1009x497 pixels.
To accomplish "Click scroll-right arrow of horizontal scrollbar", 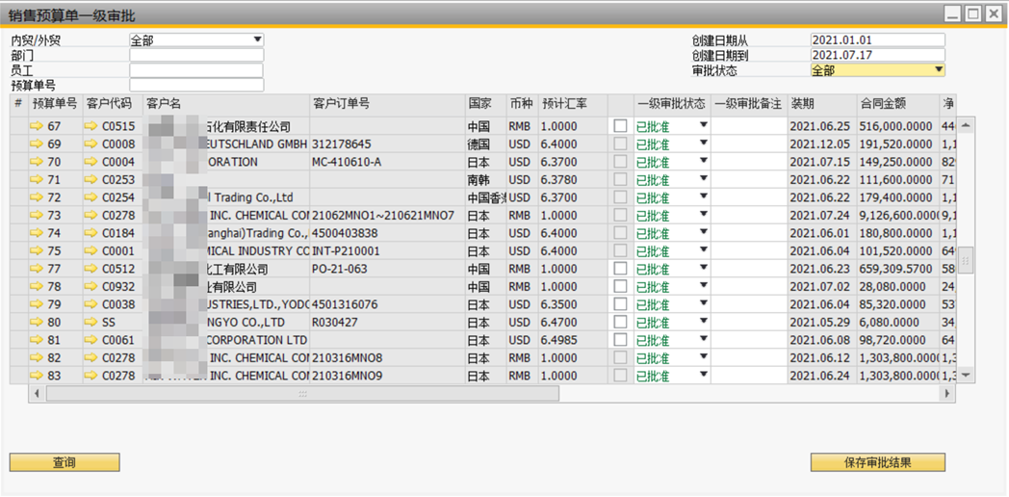I will (x=947, y=393).
